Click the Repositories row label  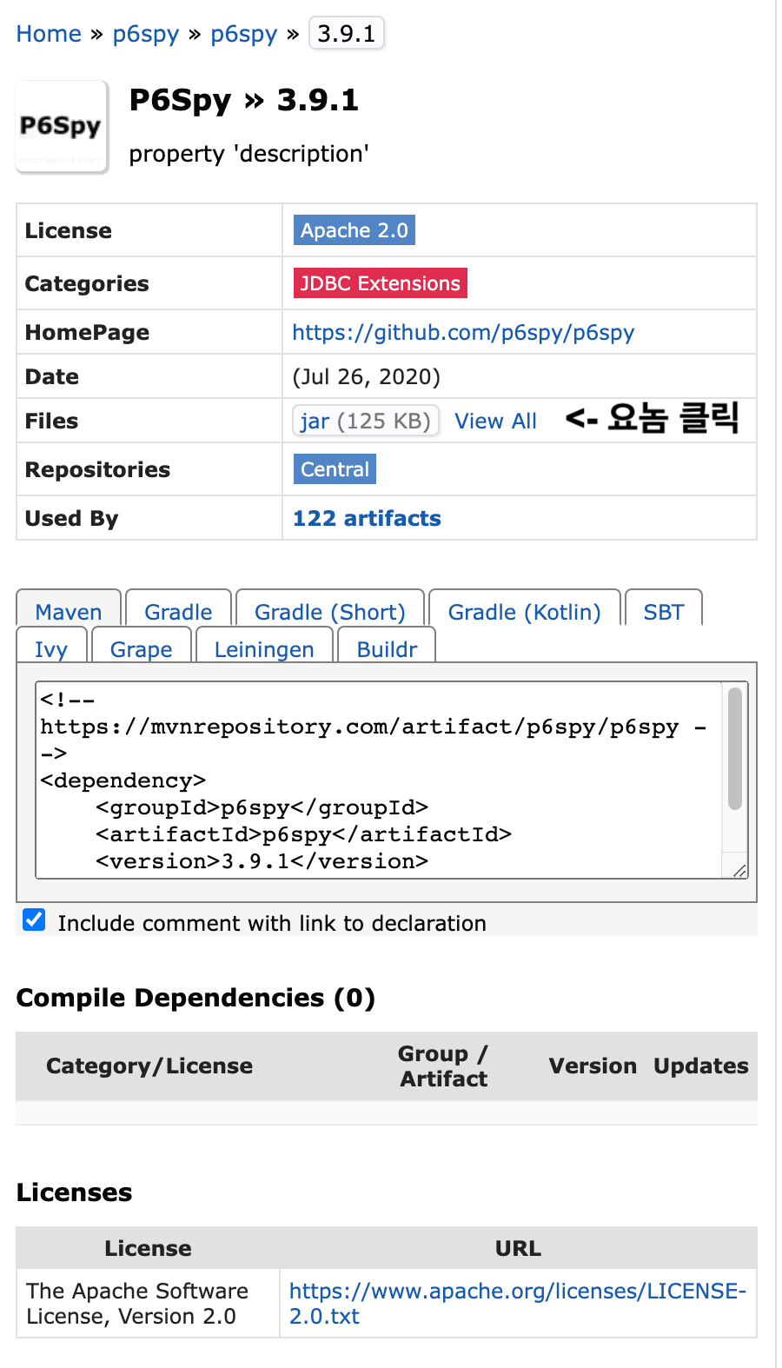point(97,469)
